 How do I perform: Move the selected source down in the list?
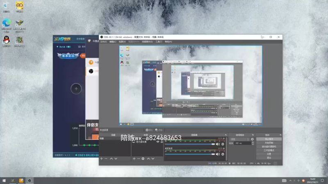153,159
